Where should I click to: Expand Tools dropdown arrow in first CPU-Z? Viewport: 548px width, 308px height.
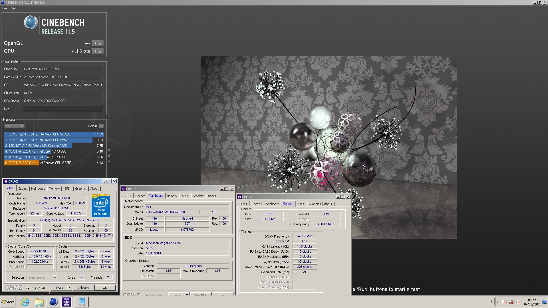(x=69, y=288)
